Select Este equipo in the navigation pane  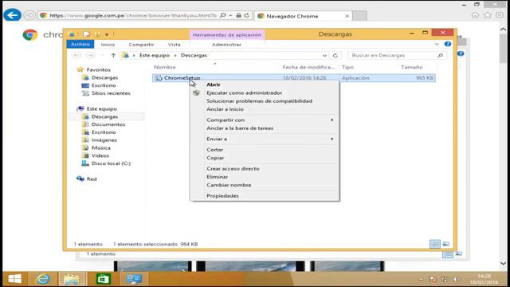coord(101,108)
